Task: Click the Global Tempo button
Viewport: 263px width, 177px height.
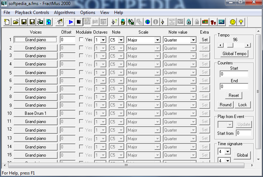Action: tap(234, 54)
